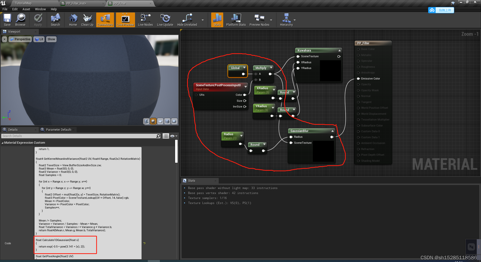Click the Details panel vertical scrollbar
Image resolution: width=481 pixels, height=262 pixels.
tap(176, 151)
